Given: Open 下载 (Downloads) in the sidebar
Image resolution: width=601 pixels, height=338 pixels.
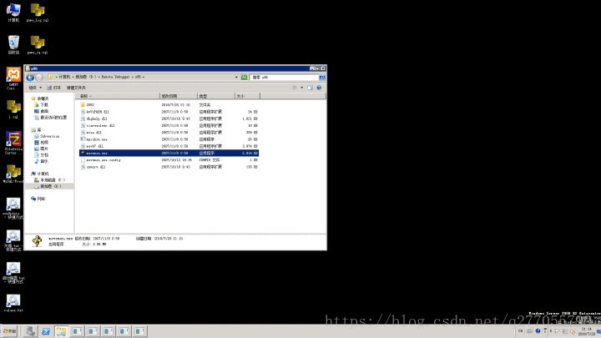Looking at the screenshot, I should point(42,104).
